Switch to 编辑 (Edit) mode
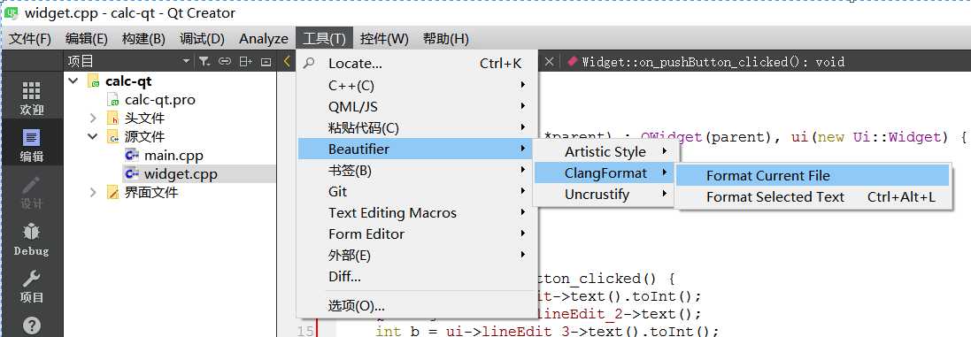This screenshot has height=337, width=971. click(x=32, y=145)
